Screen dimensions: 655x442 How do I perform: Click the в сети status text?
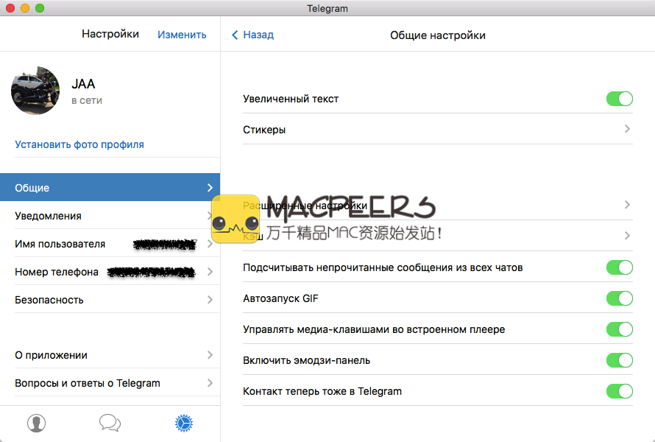click(x=87, y=100)
